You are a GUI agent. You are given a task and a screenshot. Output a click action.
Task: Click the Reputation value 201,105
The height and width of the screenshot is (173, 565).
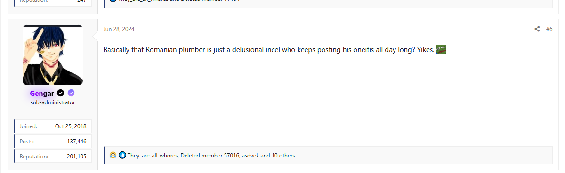pyautogui.click(x=77, y=157)
